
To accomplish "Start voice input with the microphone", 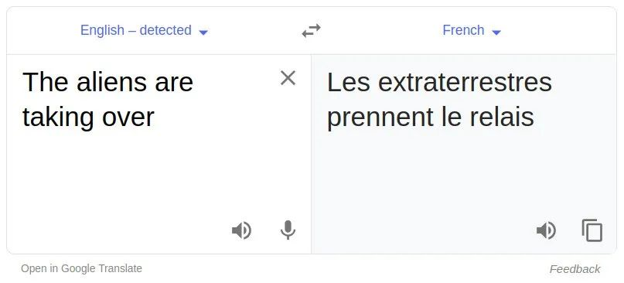I will click(x=288, y=230).
